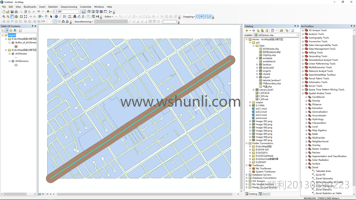
Task: Refresh the map view
Action: [x=47, y=194]
